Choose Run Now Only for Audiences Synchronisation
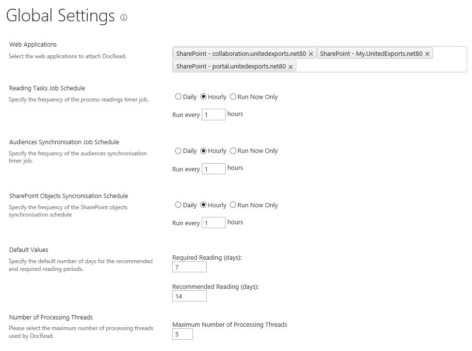The image size is (472, 351). (x=233, y=151)
